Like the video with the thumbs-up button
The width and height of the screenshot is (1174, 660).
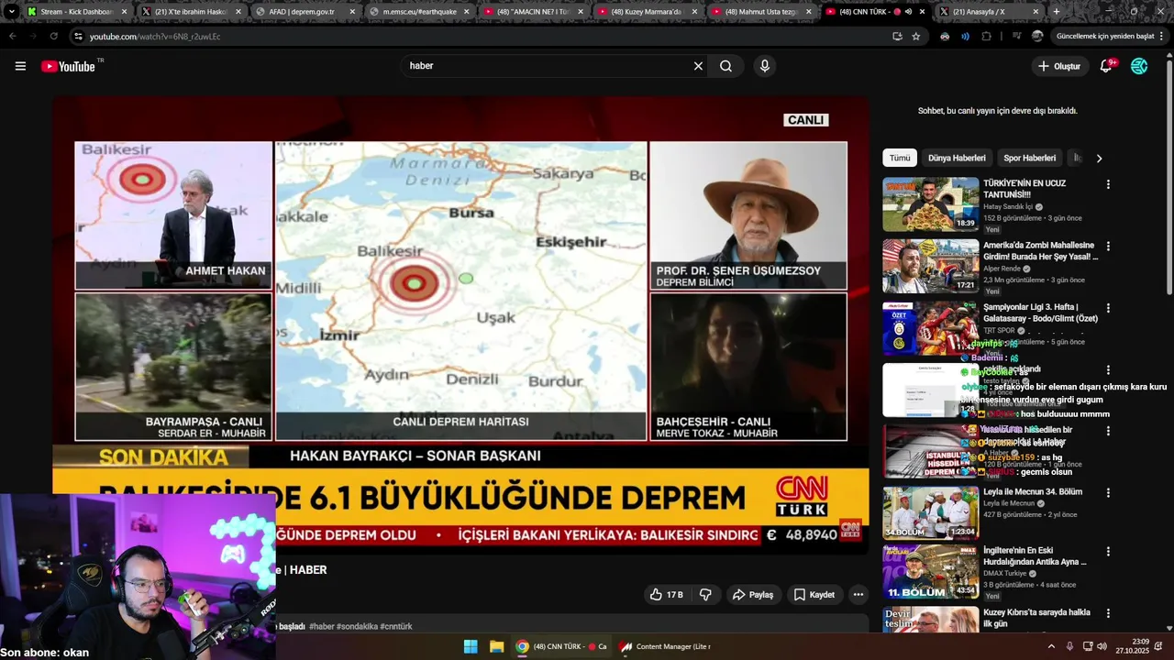point(666,595)
